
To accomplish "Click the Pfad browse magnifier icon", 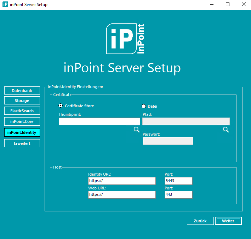I will pos(226,130).
